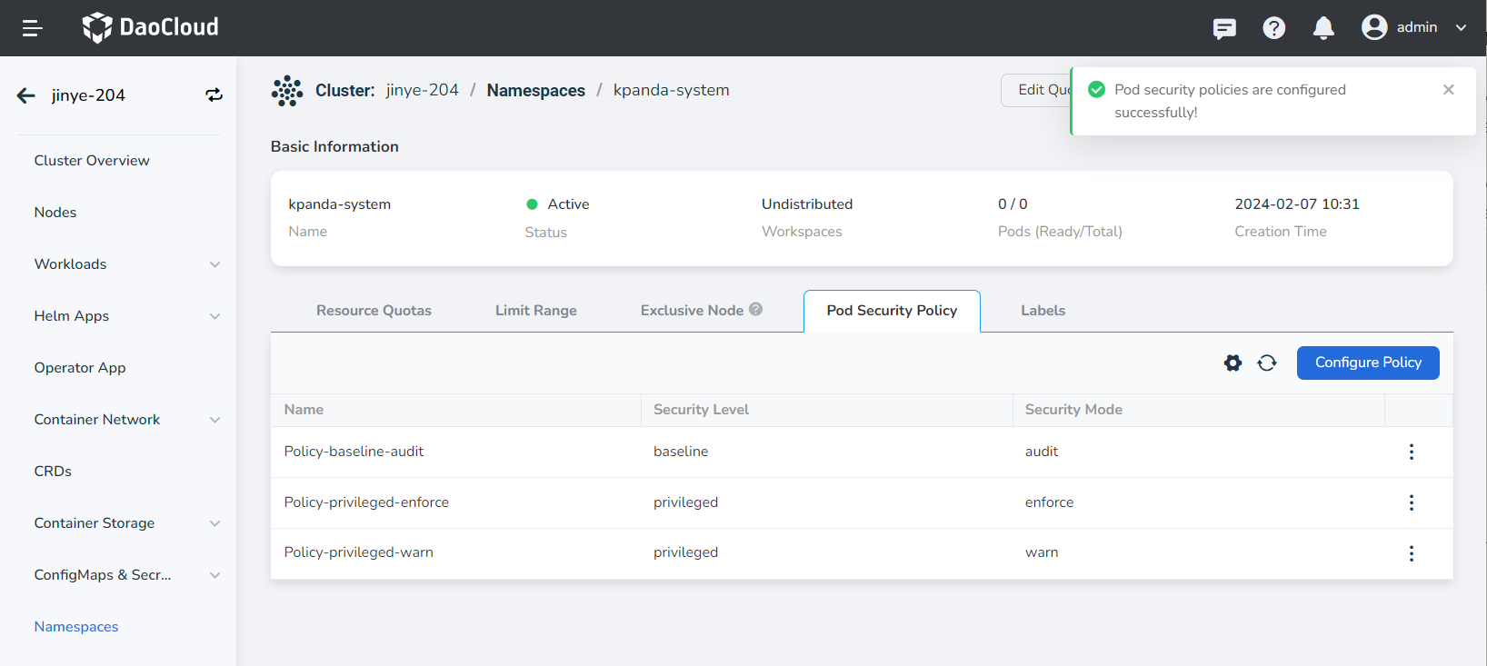Dismiss the success notification
Viewport: 1487px width, 666px height.
point(1448,90)
